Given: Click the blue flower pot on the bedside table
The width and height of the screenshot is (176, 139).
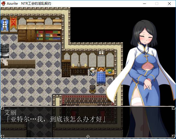Looking at the screenshot, I should coord(110,71).
